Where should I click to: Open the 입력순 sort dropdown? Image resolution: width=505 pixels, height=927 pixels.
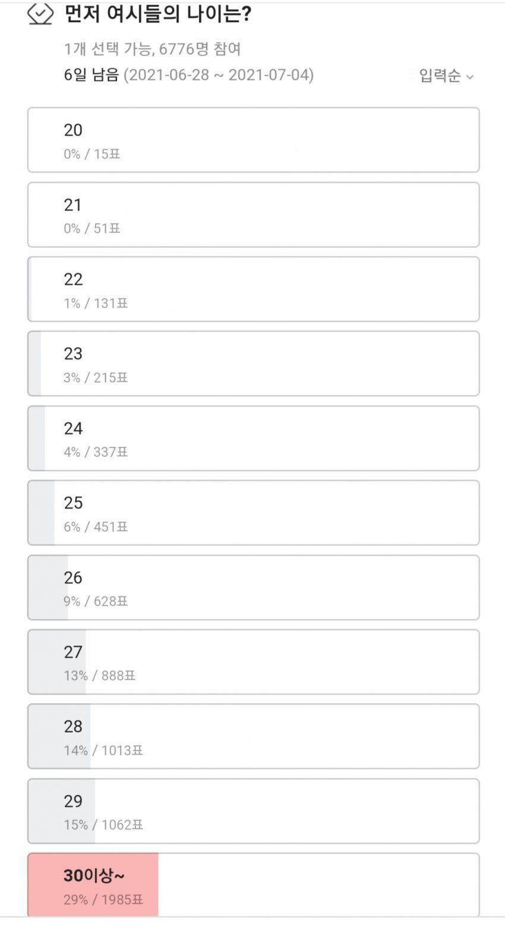point(440,76)
